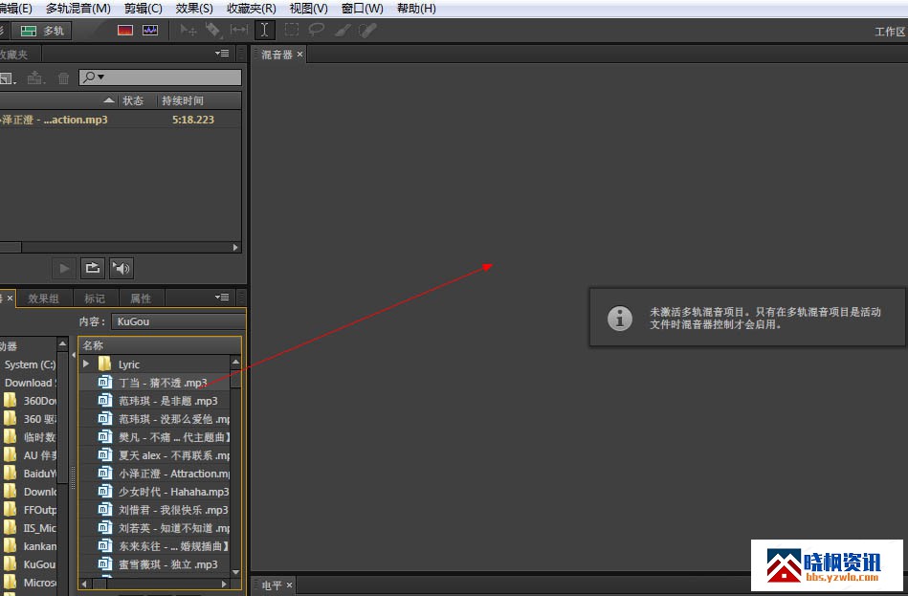Switch to the 多轨 multitrack view
Viewport: 908px width, 596px height.
[x=42, y=31]
